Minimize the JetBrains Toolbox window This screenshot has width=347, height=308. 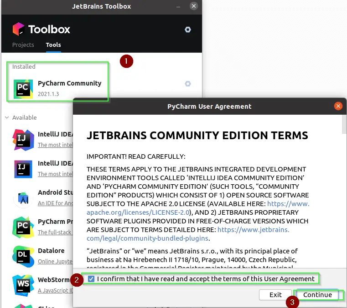coord(178,7)
